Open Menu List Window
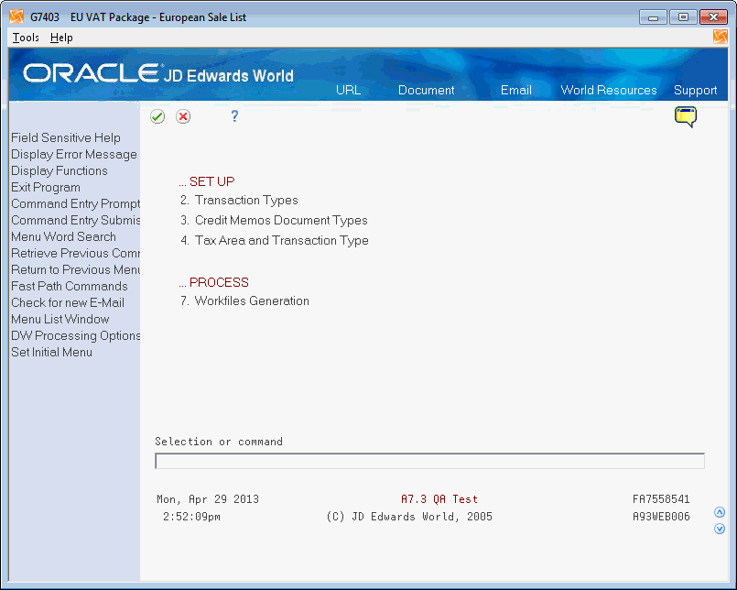This screenshot has width=737, height=590. (x=60, y=319)
